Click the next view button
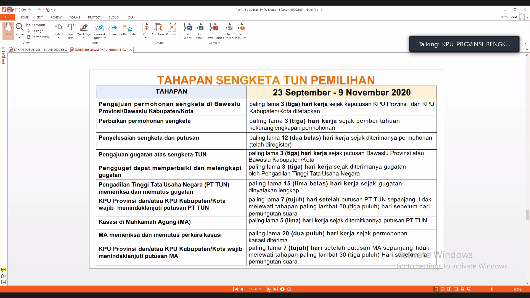Viewport: 530px width, 298px height. [x=289, y=289]
